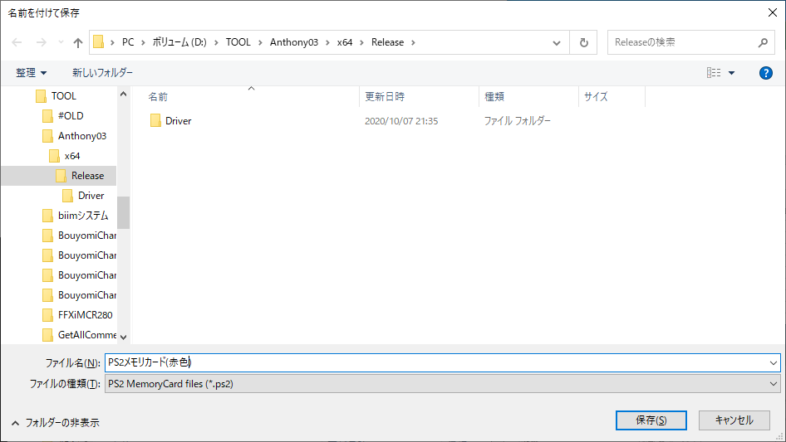
Task: Click the ファイル フォルダー type cell
Action: click(518, 121)
